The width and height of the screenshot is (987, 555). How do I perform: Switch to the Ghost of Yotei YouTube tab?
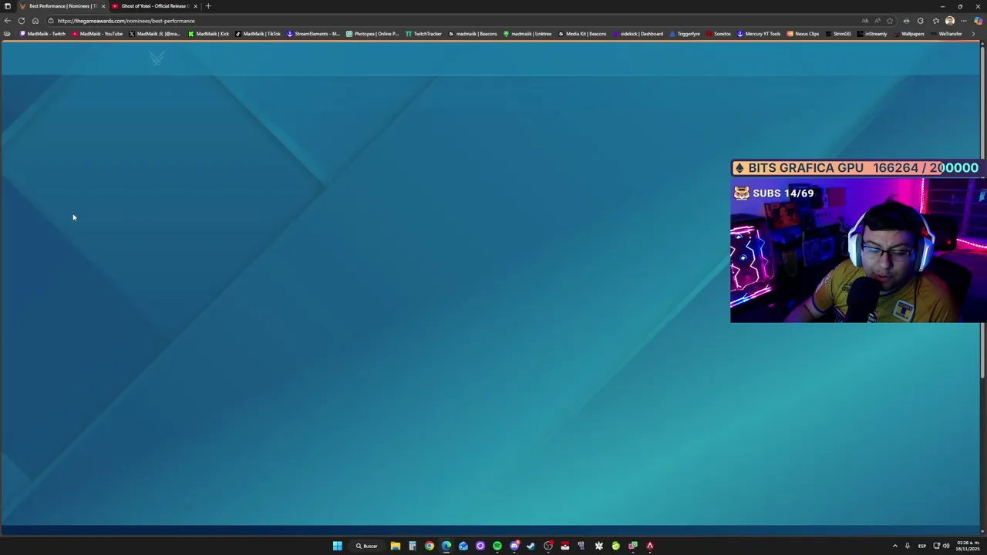click(x=153, y=6)
